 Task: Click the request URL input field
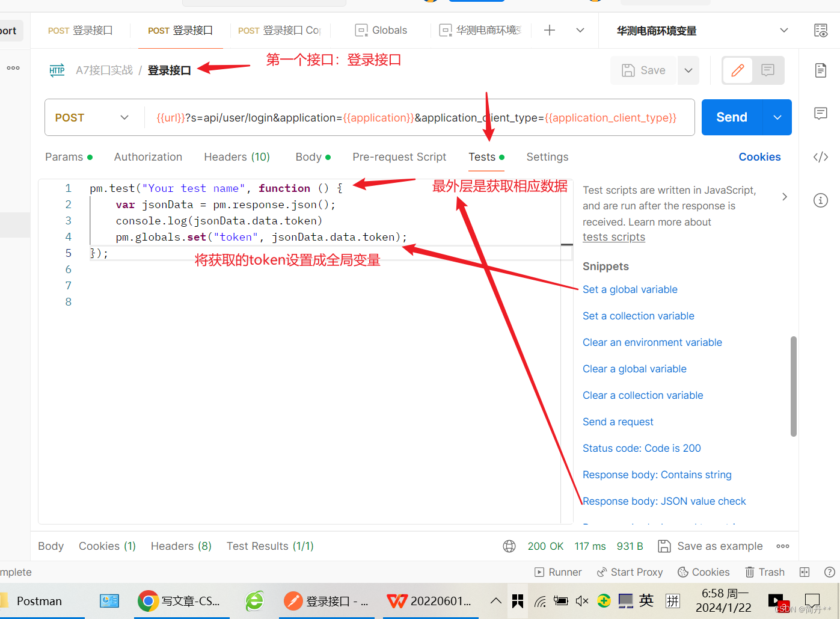point(419,117)
